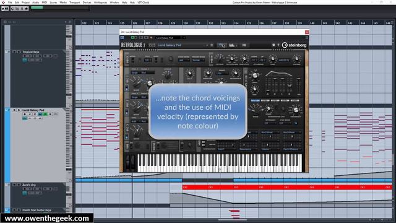Open the VST Cloud menu
396x223 pixels.
(143, 2)
